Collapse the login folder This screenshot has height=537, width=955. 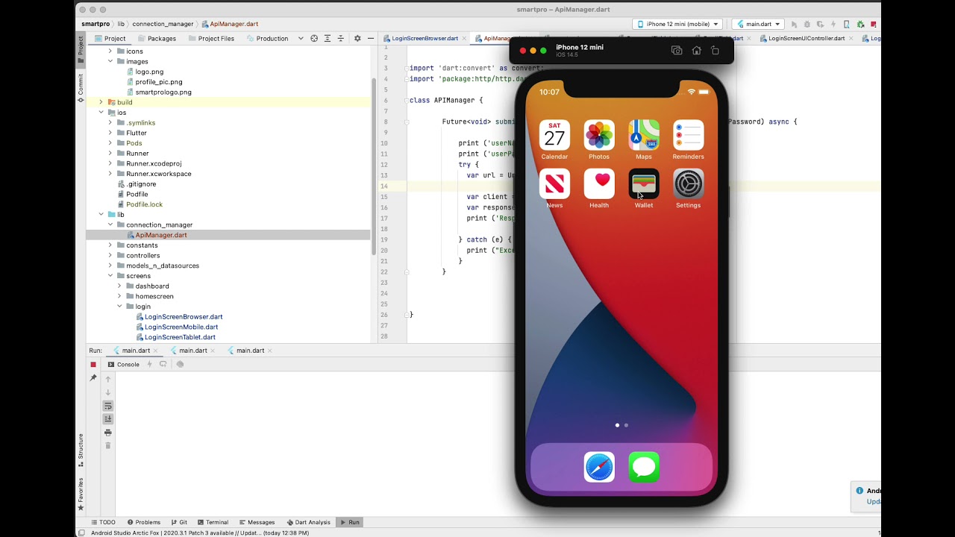tap(119, 307)
